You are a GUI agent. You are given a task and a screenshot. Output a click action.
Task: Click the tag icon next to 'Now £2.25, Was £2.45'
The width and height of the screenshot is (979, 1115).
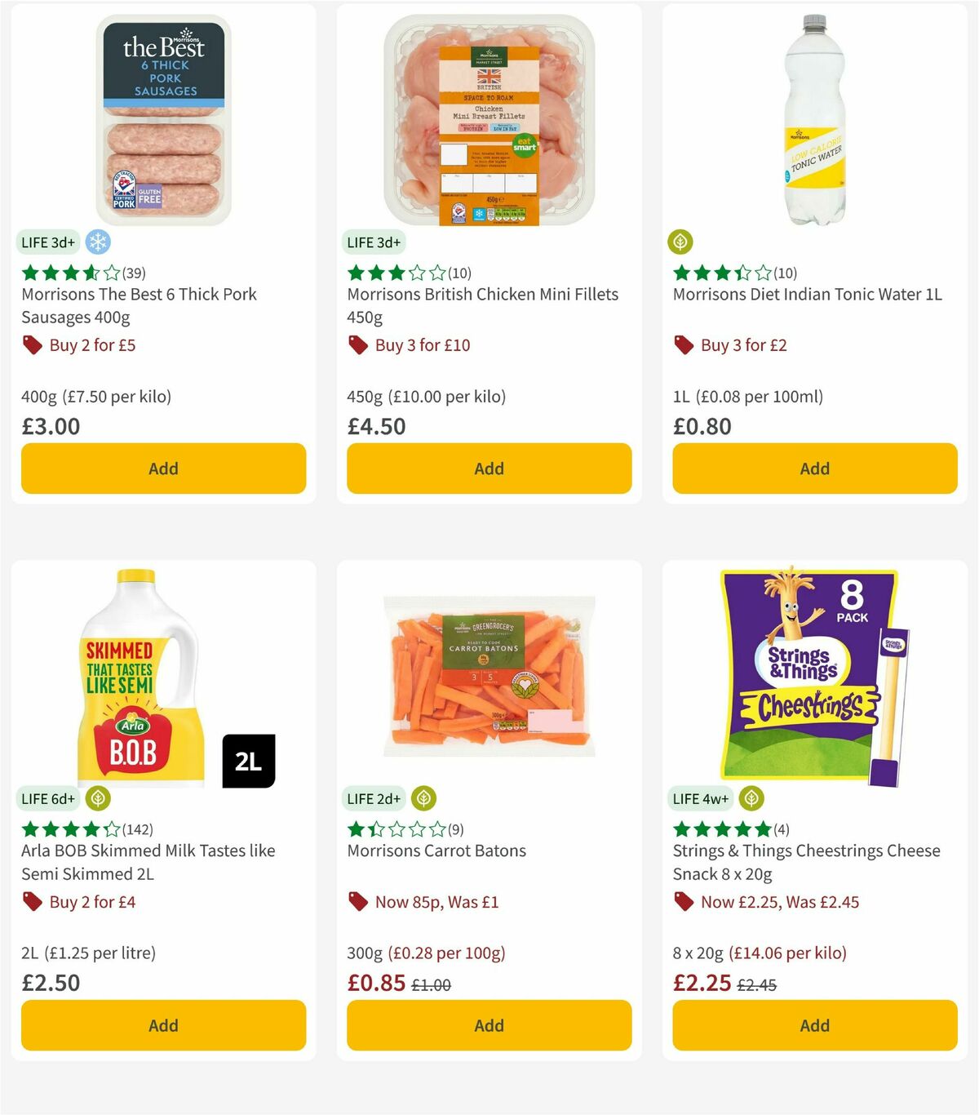tap(683, 902)
